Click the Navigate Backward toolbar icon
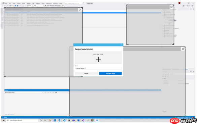Viewport: 197px width, 124px height. [4, 6]
